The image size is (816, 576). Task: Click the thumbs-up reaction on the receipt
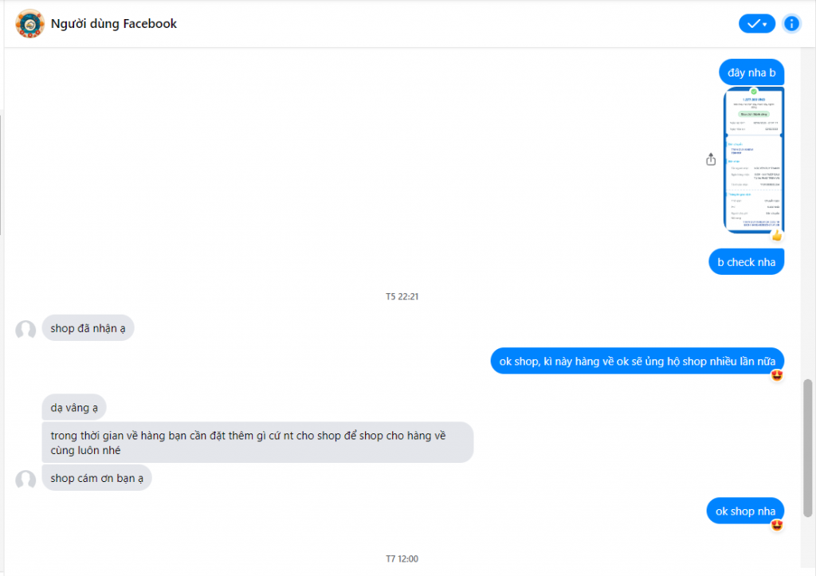point(777,236)
